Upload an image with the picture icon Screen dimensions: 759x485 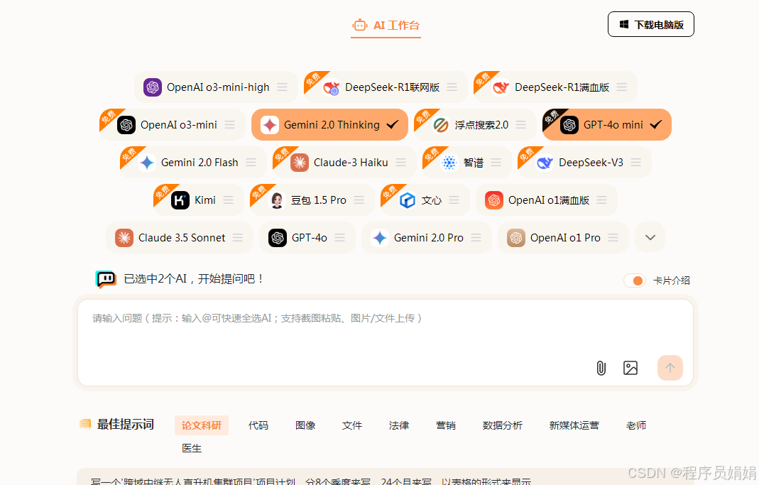click(630, 368)
